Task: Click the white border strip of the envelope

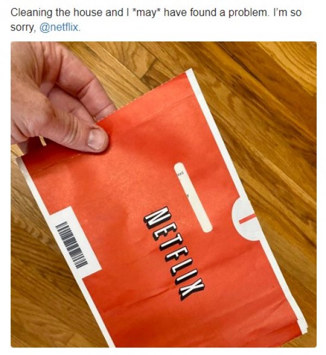Action: [x=210, y=127]
